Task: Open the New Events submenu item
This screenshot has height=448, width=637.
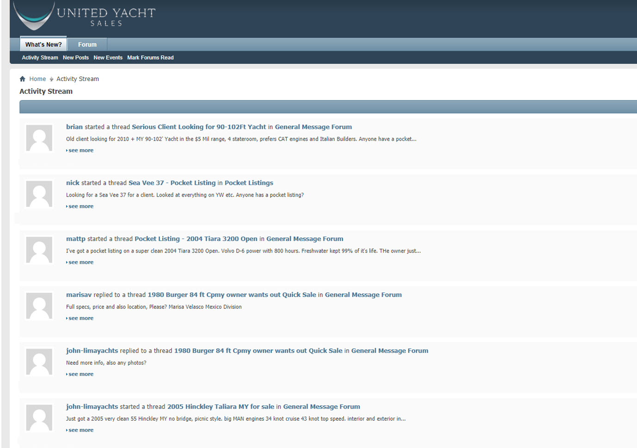Action: click(x=108, y=58)
